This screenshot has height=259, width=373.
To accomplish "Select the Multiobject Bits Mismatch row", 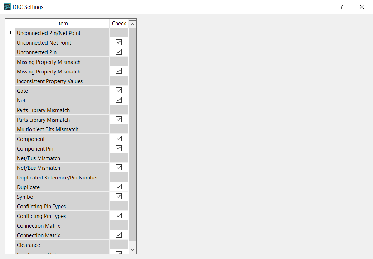I will (x=72, y=129).
